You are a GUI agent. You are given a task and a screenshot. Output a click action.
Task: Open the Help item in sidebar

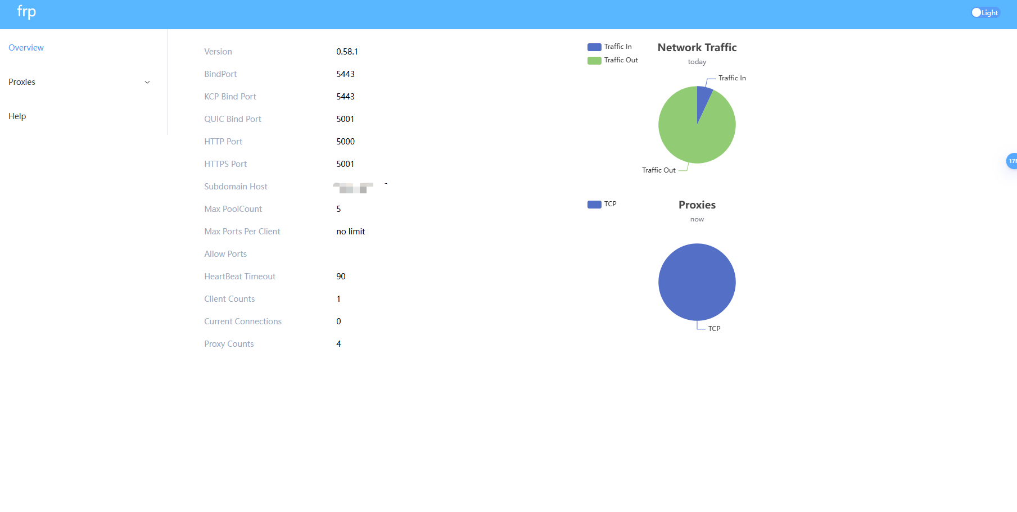[17, 116]
